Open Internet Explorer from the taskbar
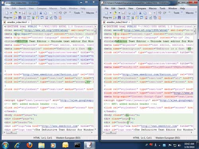Image resolution: width=199 pixels, height=149 pixels. [x=18, y=145]
